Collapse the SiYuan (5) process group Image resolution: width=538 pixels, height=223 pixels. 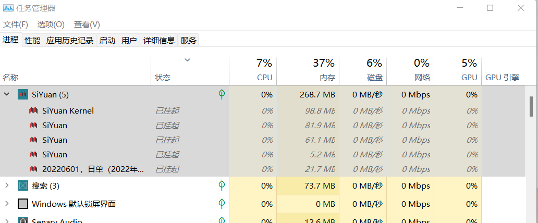click(x=7, y=94)
